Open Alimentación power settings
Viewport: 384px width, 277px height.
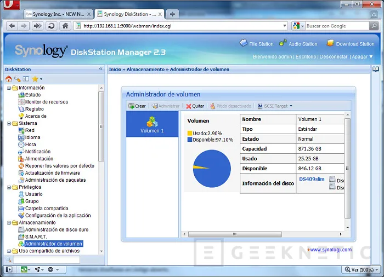pos(39,159)
